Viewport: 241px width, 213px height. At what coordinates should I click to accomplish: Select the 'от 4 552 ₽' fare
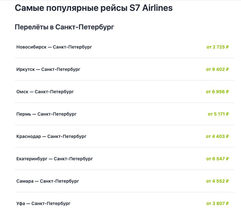pyautogui.click(x=217, y=181)
